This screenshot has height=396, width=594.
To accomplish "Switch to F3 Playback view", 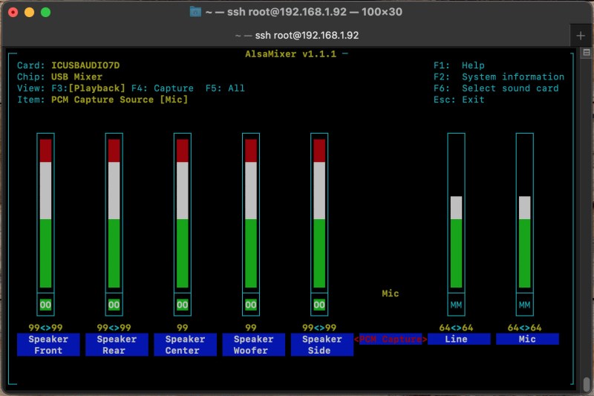I will click(88, 88).
